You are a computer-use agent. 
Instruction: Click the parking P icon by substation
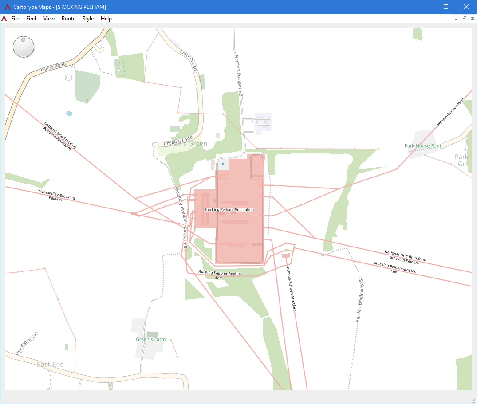click(223, 164)
